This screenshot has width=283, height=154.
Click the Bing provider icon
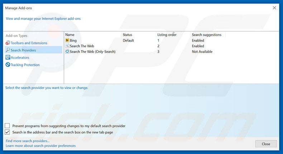pyautogui.click(x=67, y=40)
